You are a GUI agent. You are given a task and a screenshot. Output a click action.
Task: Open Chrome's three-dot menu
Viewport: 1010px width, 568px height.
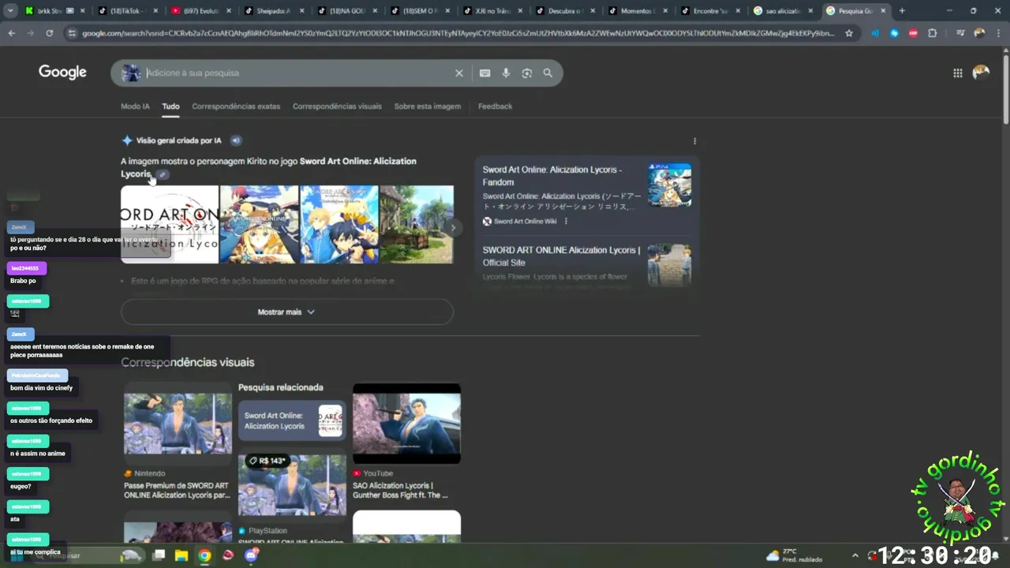coord(998,33)
